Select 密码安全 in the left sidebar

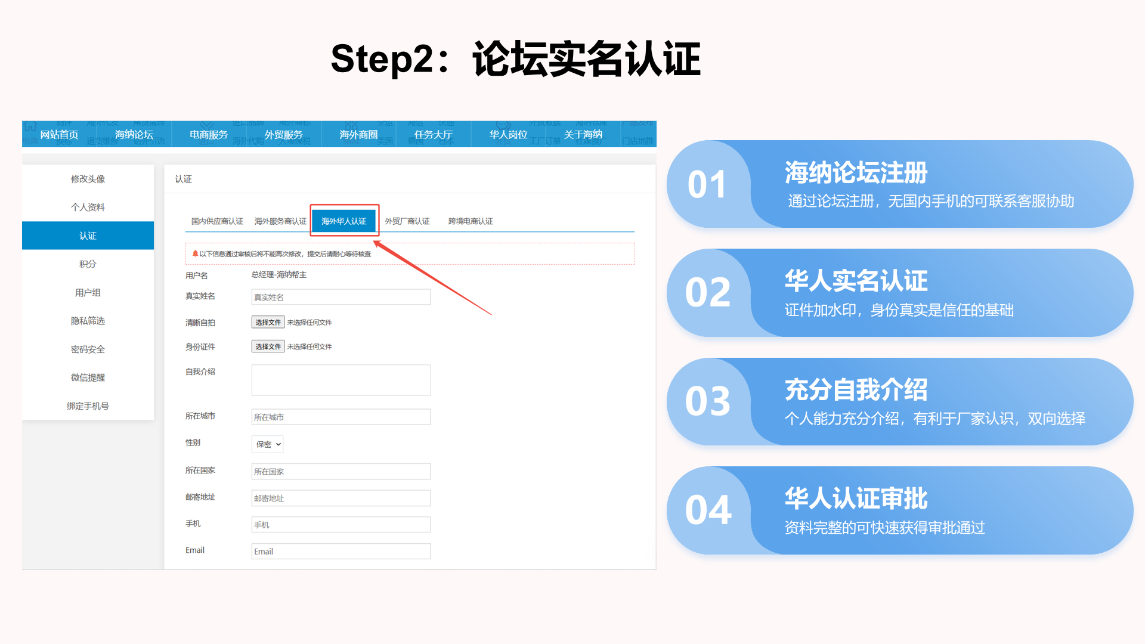pos(88,349)
